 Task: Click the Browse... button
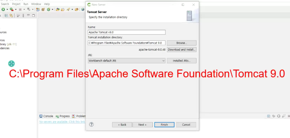click(182, 43)
